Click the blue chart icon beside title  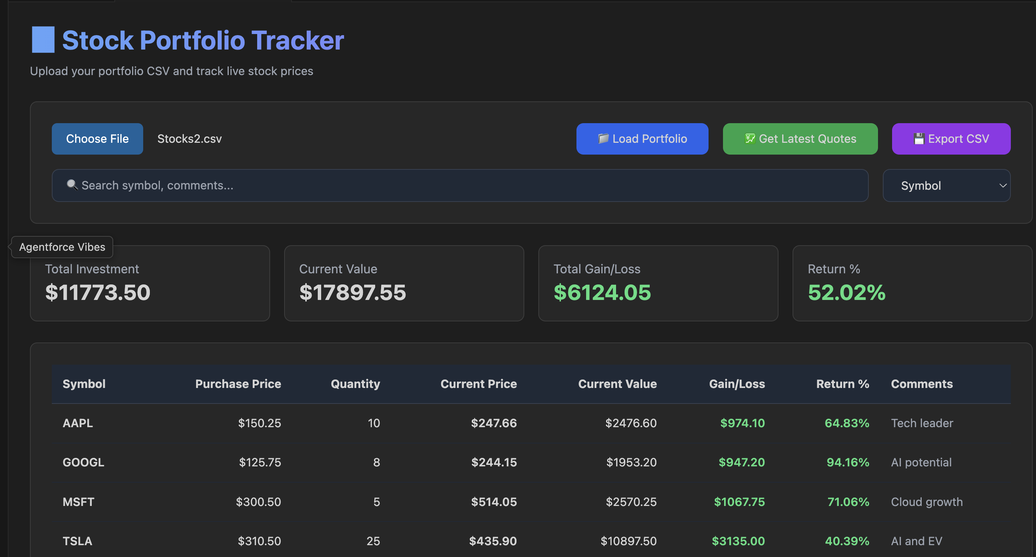tap(43, 40)
